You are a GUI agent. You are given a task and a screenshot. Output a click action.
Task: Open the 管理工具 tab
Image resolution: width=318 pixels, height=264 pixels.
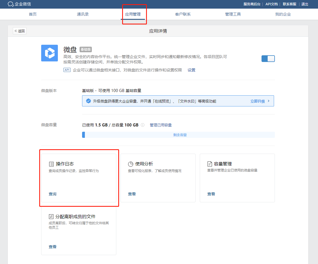(x=233, y=14)
